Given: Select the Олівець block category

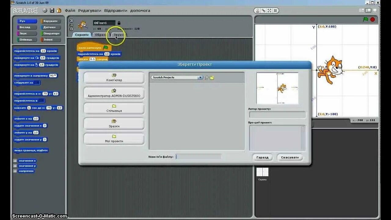Looking at the screenshot, I should point(27,39).
